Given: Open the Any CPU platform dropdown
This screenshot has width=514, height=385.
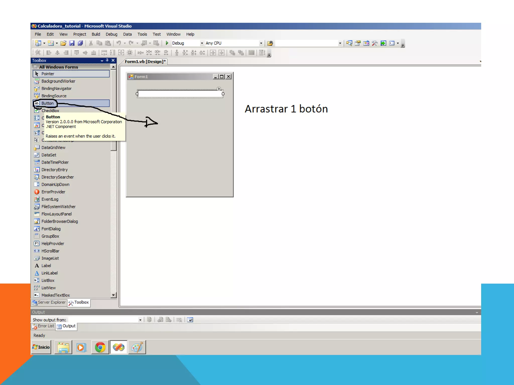Looking at the screenshot, I should 261,43.
